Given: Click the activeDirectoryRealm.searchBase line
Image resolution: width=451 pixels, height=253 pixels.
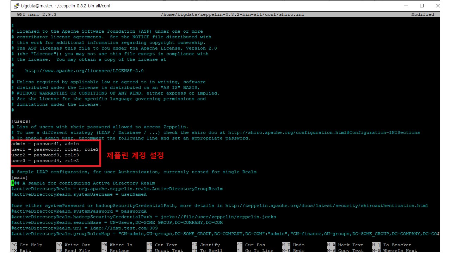Looking at the screenshot, I should [117, 222].
